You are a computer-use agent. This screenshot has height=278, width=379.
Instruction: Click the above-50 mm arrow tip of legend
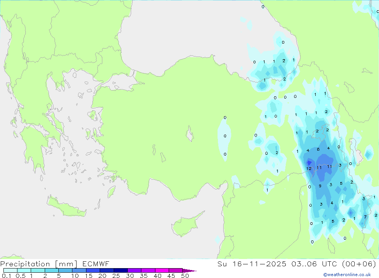pos(189,271)
